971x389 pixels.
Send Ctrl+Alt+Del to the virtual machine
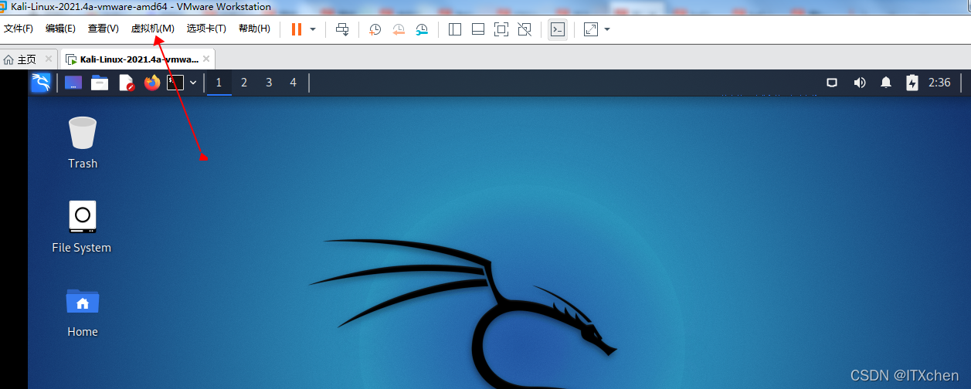342,29
